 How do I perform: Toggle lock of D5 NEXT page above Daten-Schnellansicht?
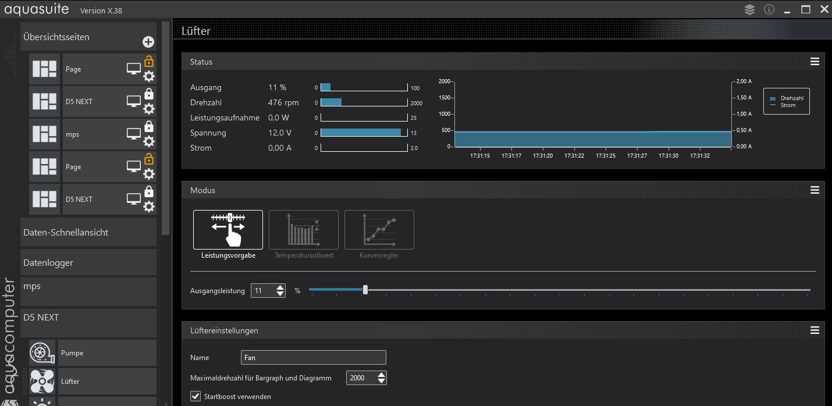coord(149,191)
